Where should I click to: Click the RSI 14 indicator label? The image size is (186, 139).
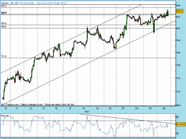(x=5, y=116)
